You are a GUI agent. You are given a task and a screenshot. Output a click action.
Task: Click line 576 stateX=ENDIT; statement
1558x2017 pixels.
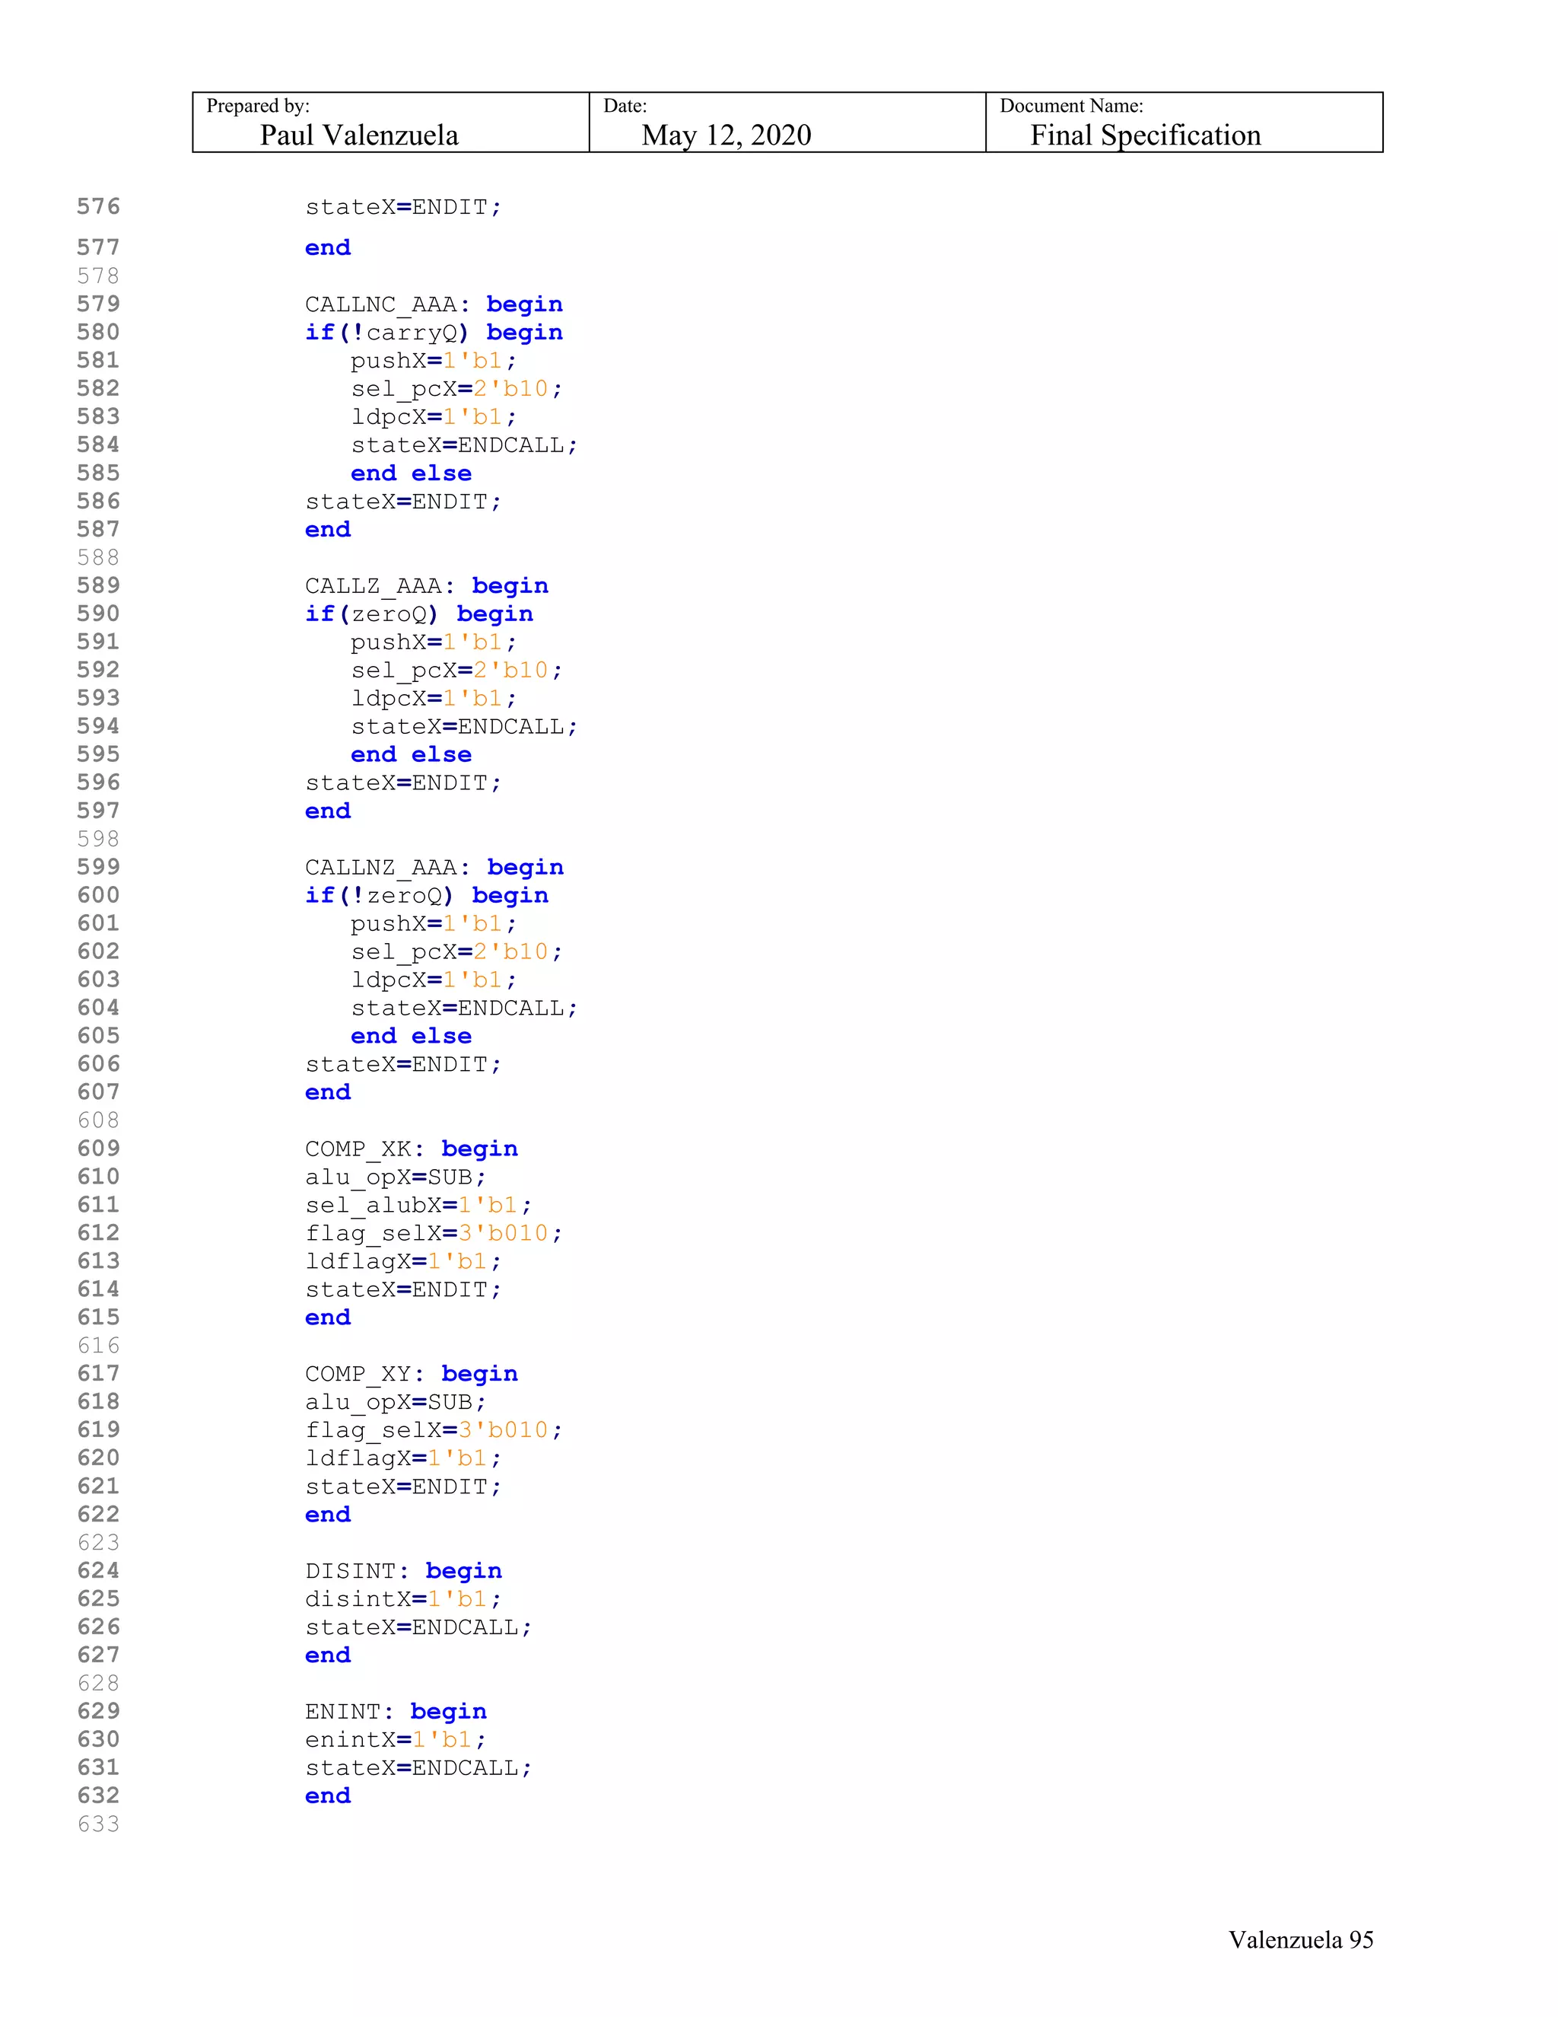[403, 207]
